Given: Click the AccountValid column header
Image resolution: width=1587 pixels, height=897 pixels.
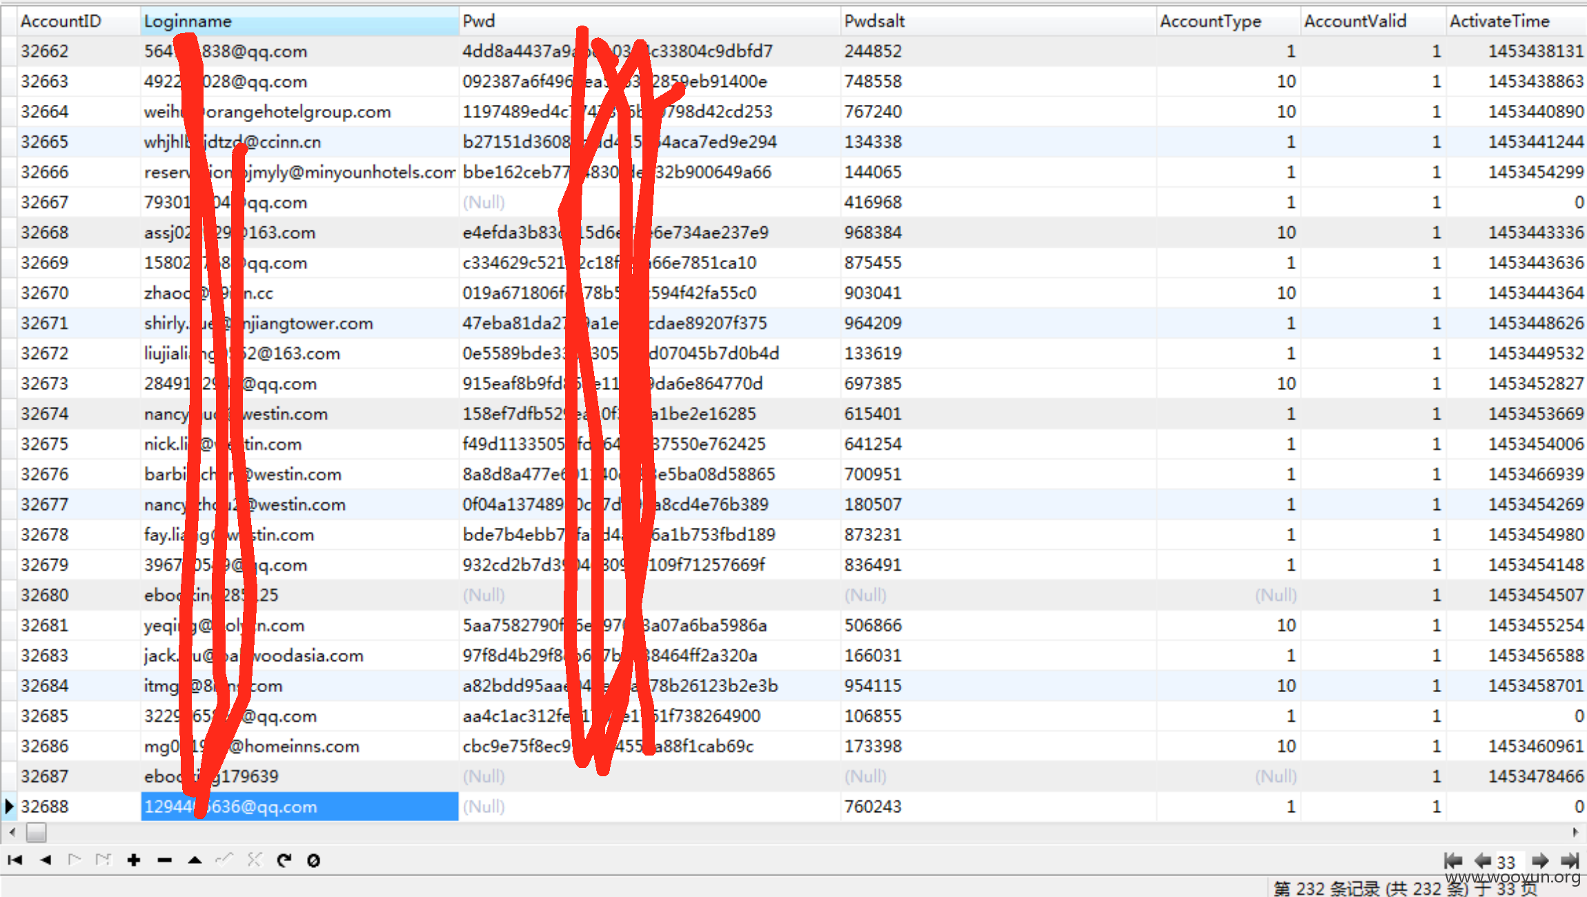Looking at the screenshot, I should click(x=1373, y=21).
